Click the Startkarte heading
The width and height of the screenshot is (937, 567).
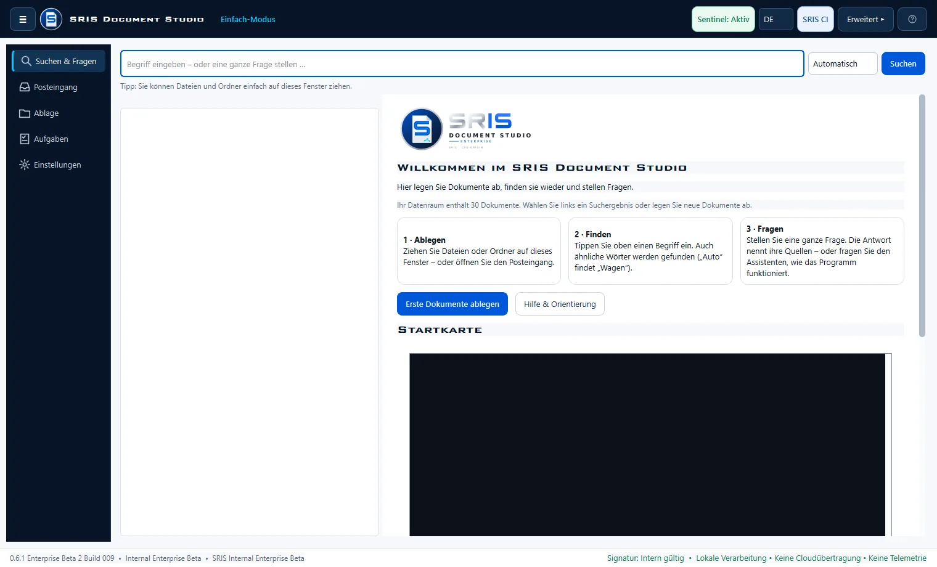pyautogui.click(x=440, y=330)
